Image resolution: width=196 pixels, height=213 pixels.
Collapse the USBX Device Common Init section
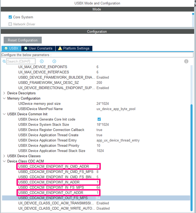[4, 114]
